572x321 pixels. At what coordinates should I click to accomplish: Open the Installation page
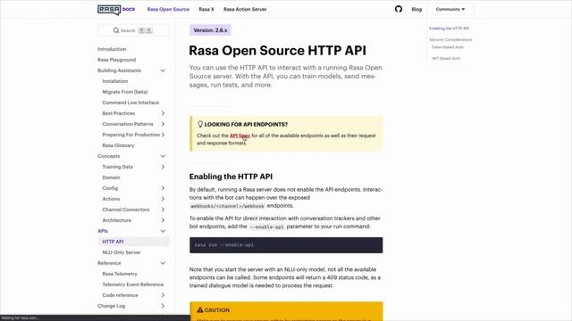(x=115, y=81)
